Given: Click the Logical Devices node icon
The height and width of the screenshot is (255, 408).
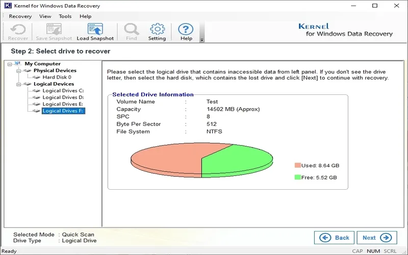Looking at the screenshot, I should click(x=27, y=84).
